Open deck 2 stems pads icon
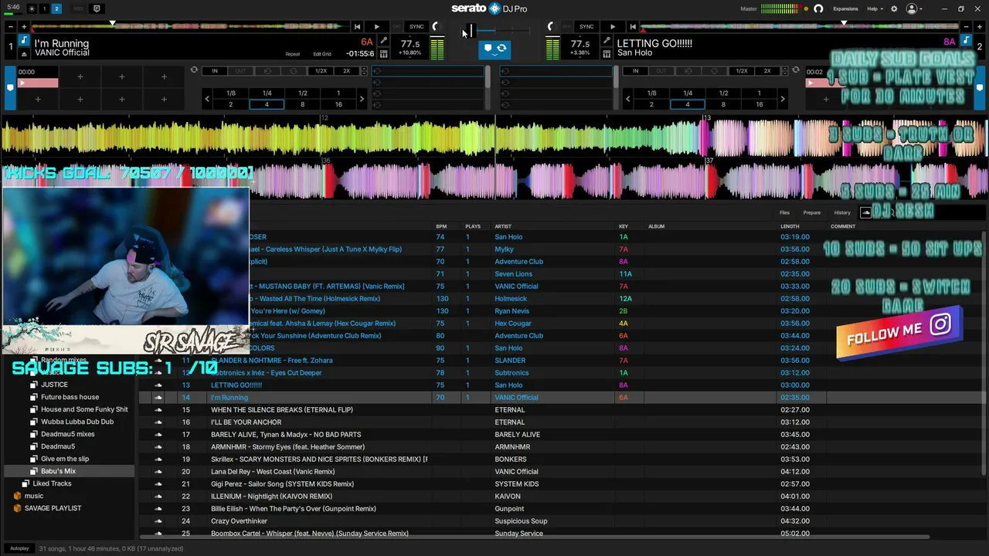This screenshot has height=556, width=989. point(607,54)
